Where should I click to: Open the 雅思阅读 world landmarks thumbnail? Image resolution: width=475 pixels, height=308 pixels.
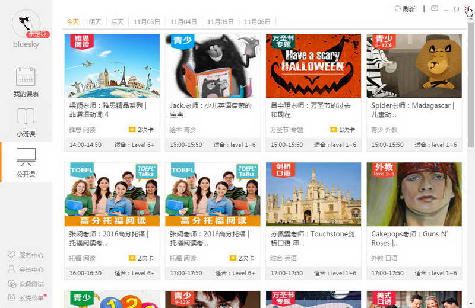112,66
